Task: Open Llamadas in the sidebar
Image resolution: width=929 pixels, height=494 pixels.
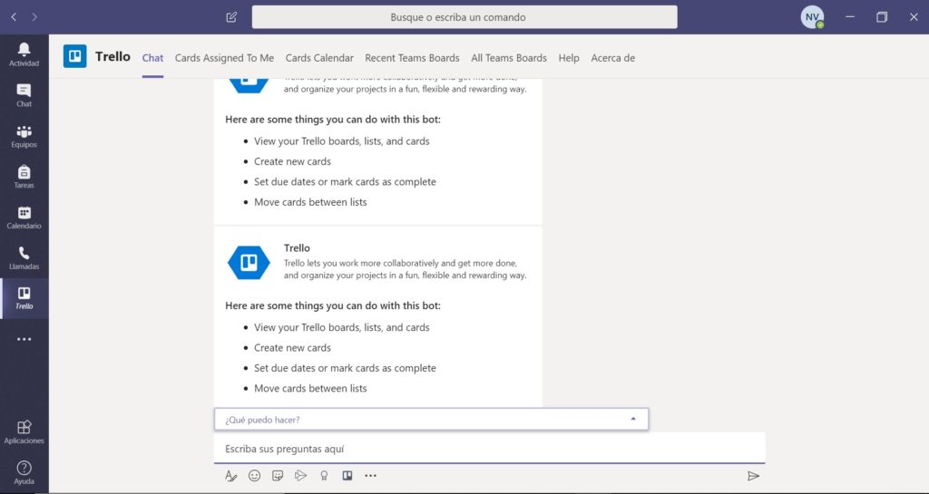Action: (24, 257)
